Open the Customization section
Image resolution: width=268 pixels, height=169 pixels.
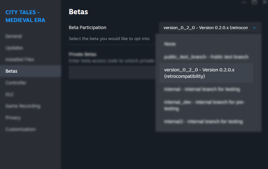coord(20,129)
